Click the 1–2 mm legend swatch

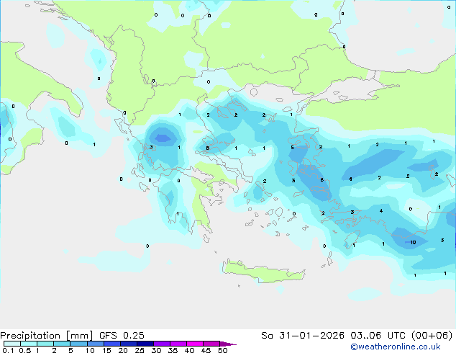pos(45,344)
